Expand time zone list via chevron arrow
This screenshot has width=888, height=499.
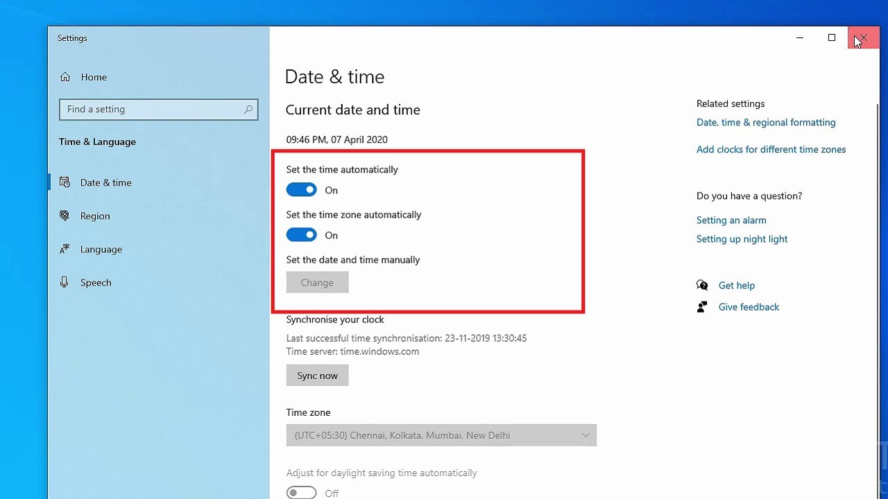click(585, 435)
